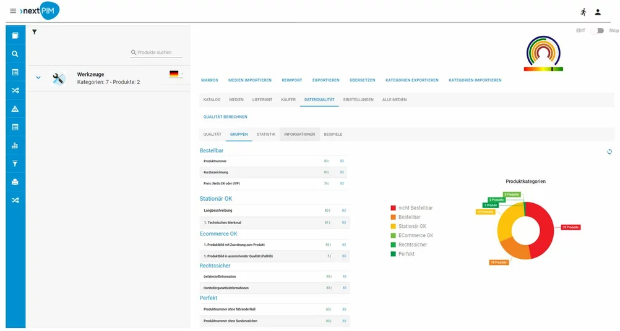Click the refresh icon above the donut chart
Viewport: 620px width, 331px height.
click(x=609, y=152)
